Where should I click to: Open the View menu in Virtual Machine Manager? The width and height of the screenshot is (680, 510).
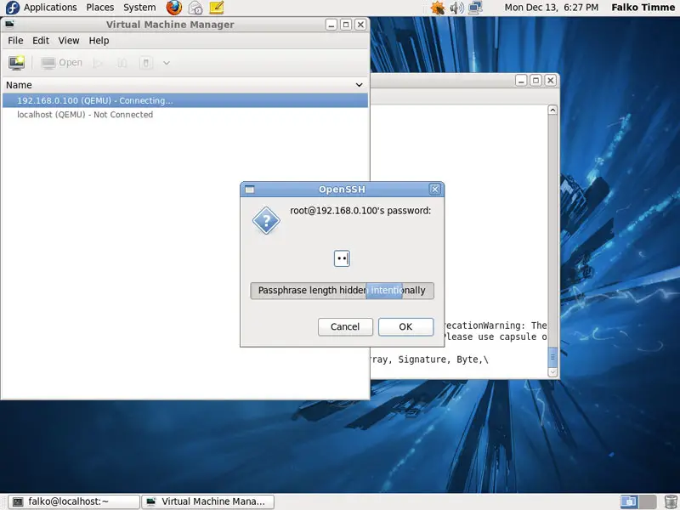(69, 40)
